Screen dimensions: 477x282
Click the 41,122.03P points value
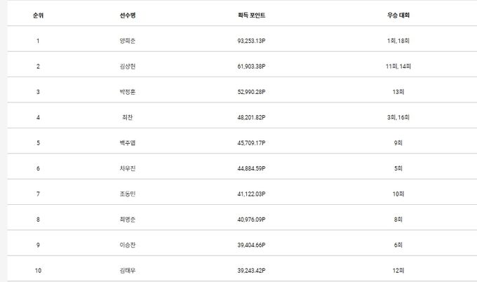click(x=251, y=194)
